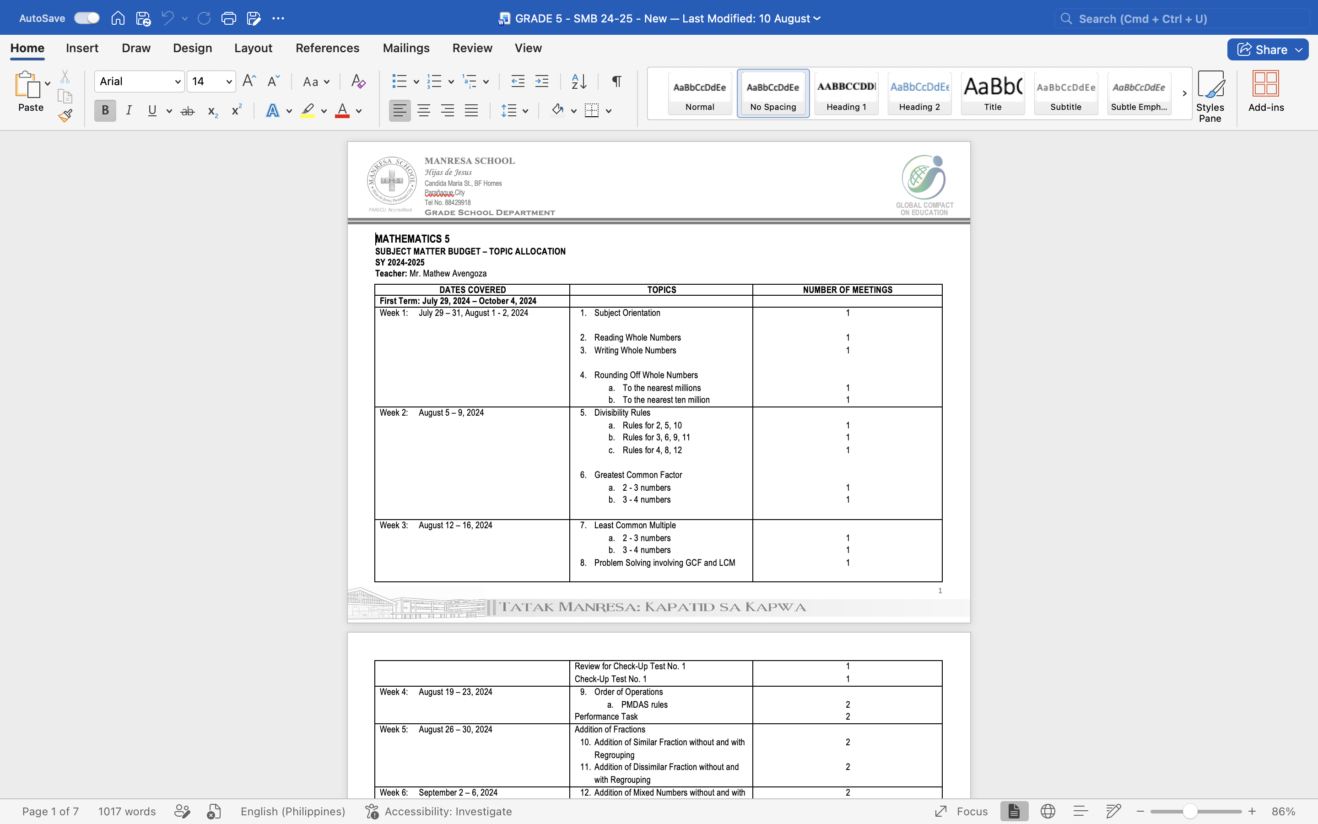Viewport: 1318px width, 824px height.
Task: Click the Show paragraph marks icon
Action: click(x=616, y=81)
